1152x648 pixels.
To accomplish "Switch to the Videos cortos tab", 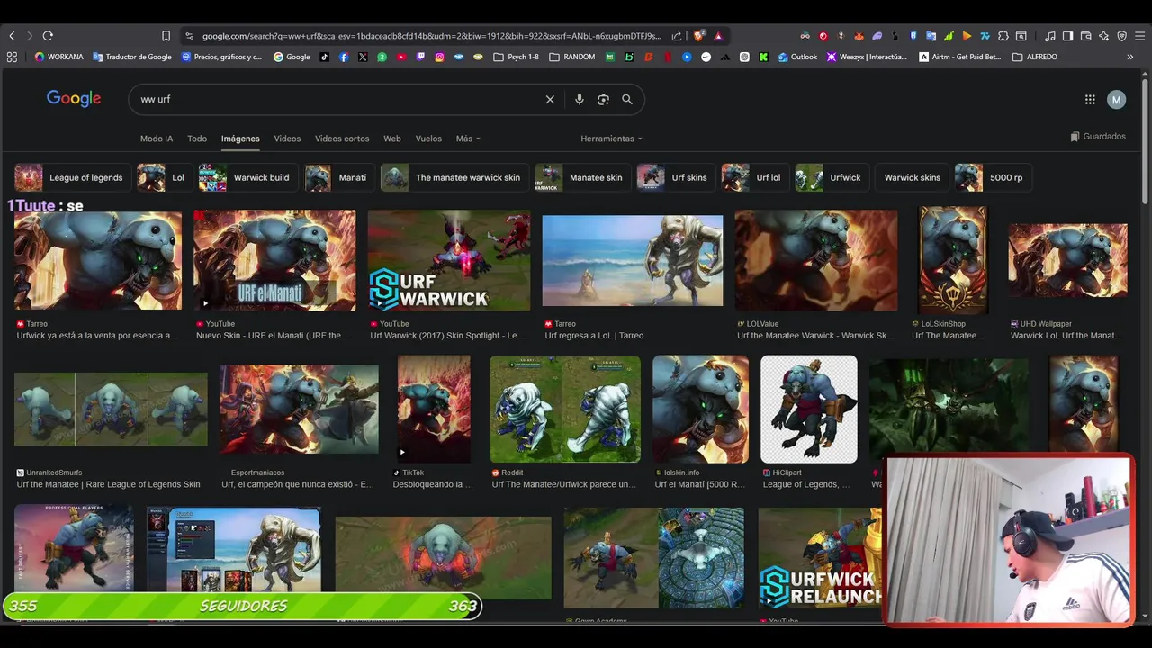I will [342, 139].
